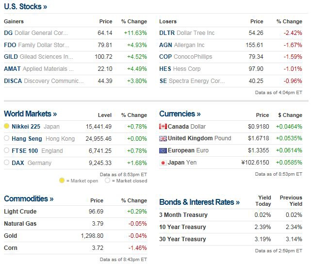This screenshot has width=312, height=264.
Task: Click the Japan flag icon
Action: [x=163, y=163]
